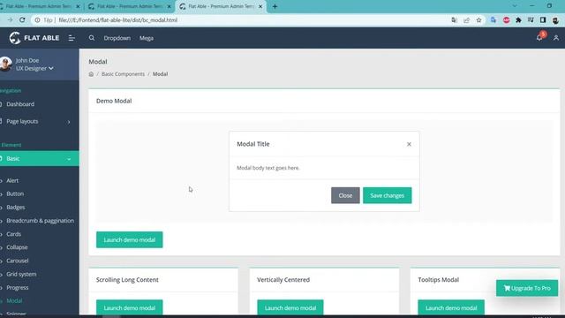Click Save changes in modal
The height and width of the screenshot is (318, 565).
[x=387, y=195]
